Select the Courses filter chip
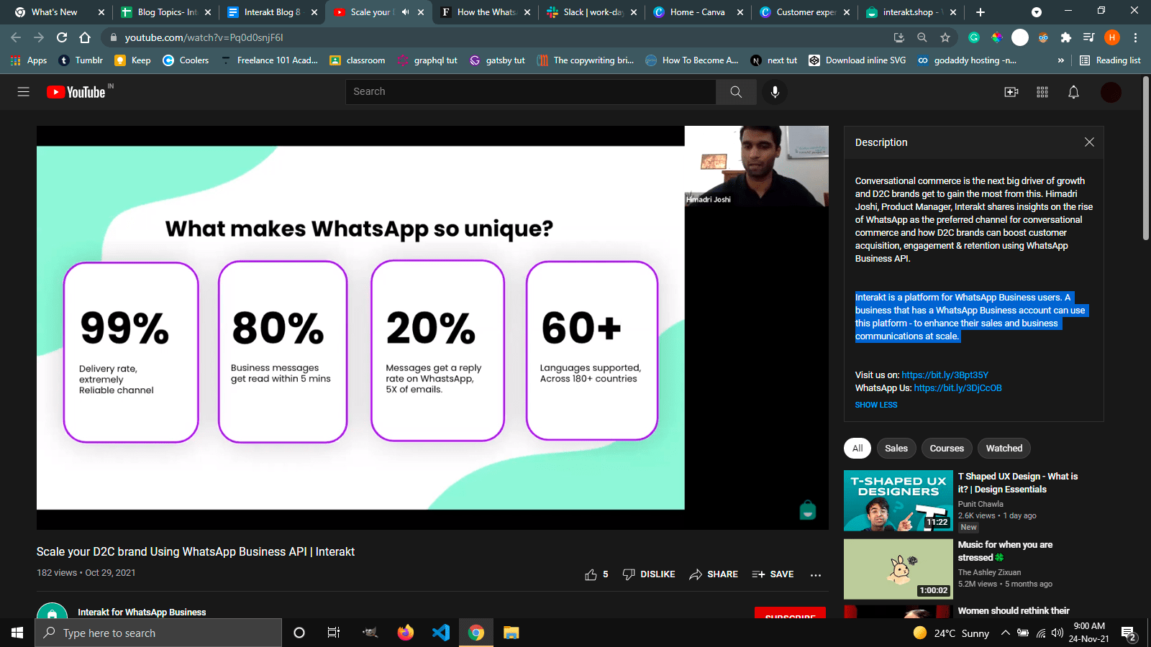 (947, 448)
